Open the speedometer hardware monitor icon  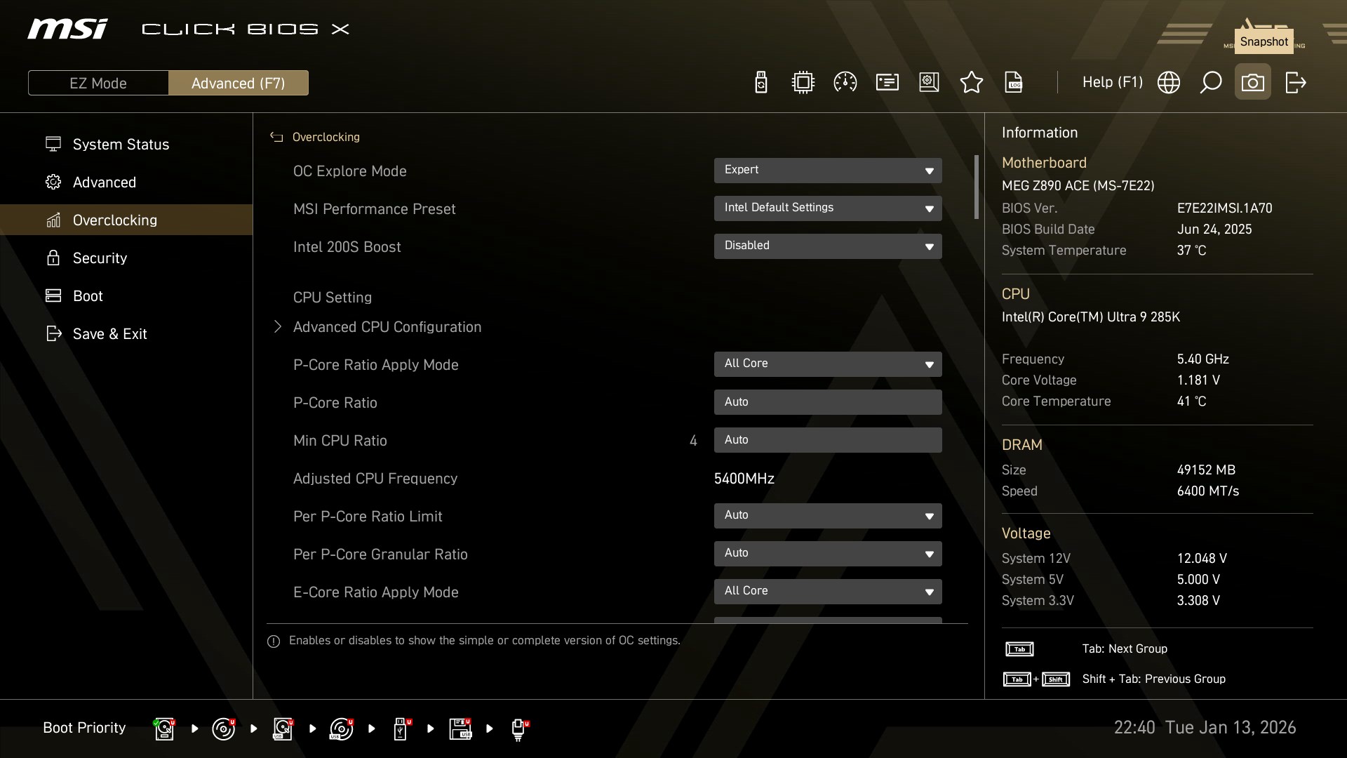(845, 83)
